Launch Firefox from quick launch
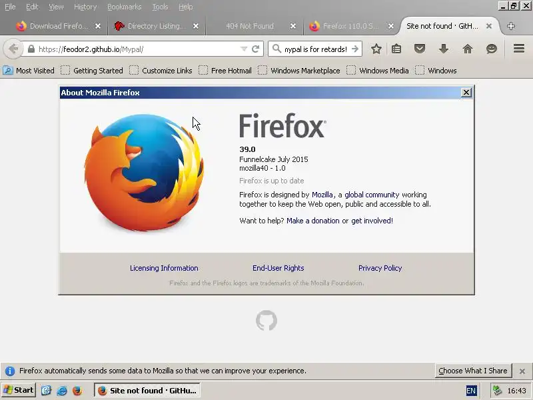The image size is (533, 400). (x=77, y=390)
